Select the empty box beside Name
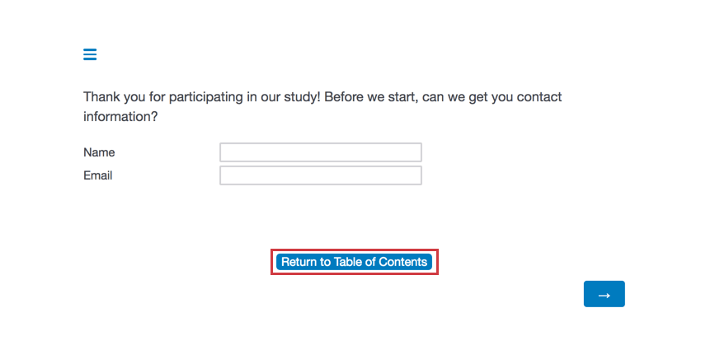Screen dimensions: 701x350 (320, 152)
